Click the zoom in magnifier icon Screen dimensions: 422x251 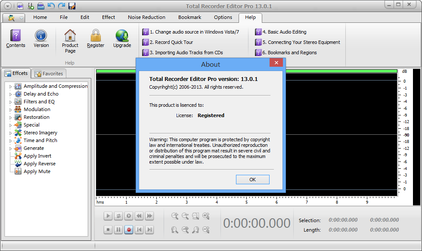pos(175,216)
